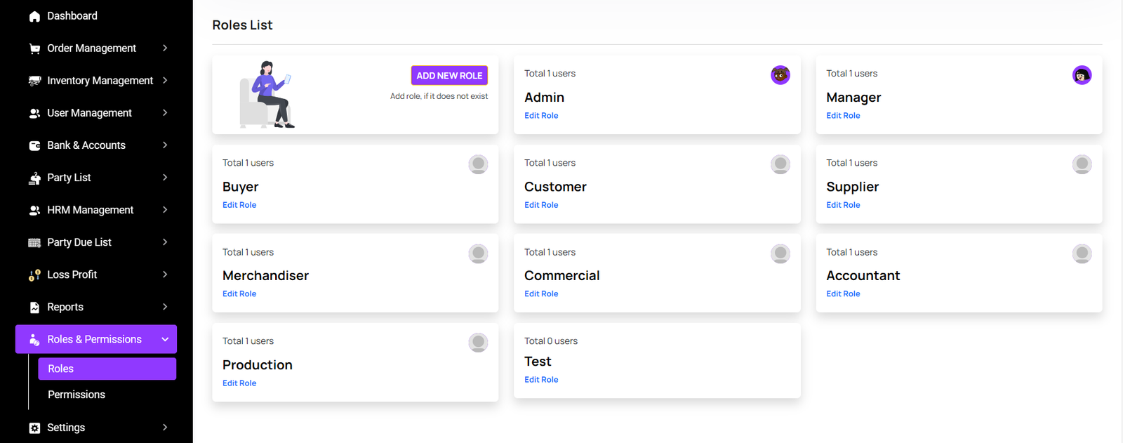This screenshot has height=443, width=1123.
Task: Collapse the Roles & Permissions section
Action: [x=165, y=340]
